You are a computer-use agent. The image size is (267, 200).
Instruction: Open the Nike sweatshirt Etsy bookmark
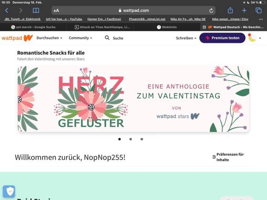pyautogui.click(x=230, y=19)
